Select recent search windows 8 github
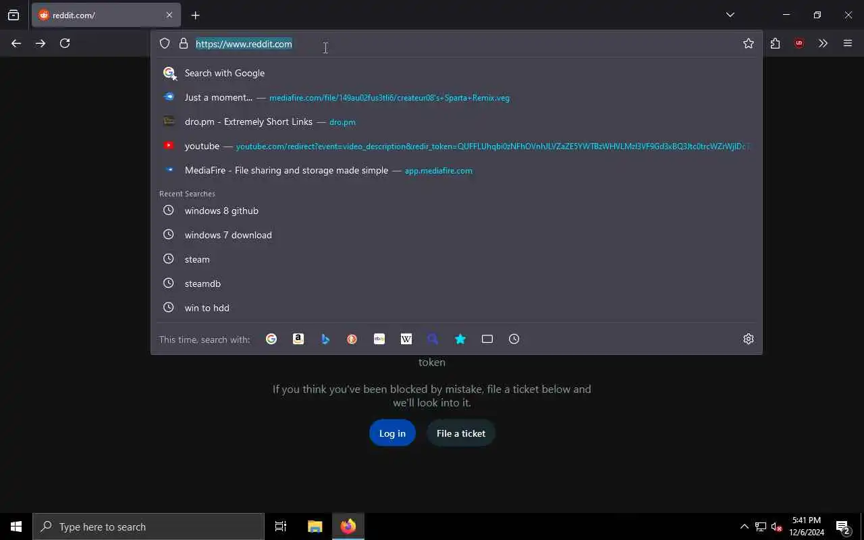This screenshot has width=864, height=540. click(456, 211)
